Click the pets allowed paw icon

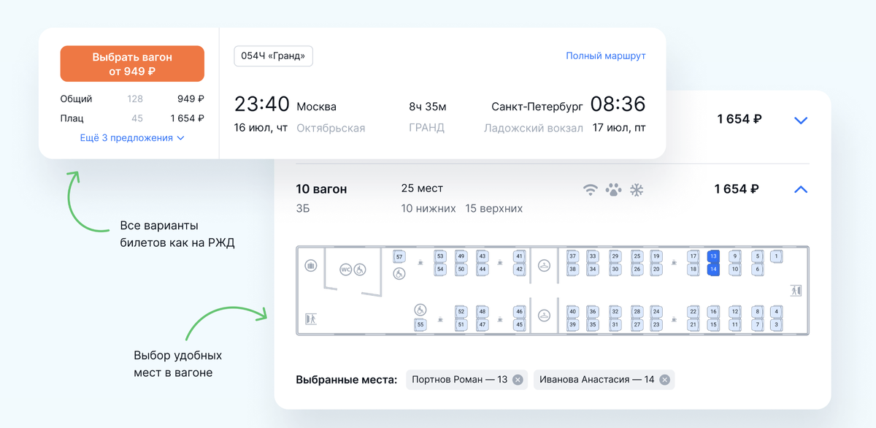coord(614,190)
